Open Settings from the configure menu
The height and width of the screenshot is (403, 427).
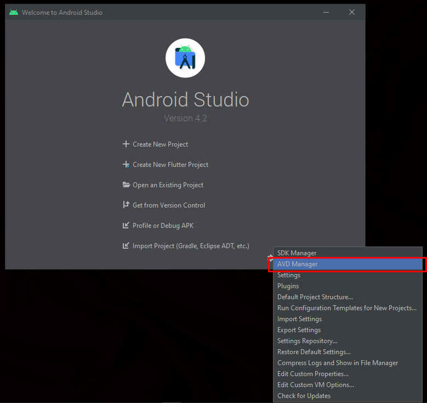coord(348,275)
